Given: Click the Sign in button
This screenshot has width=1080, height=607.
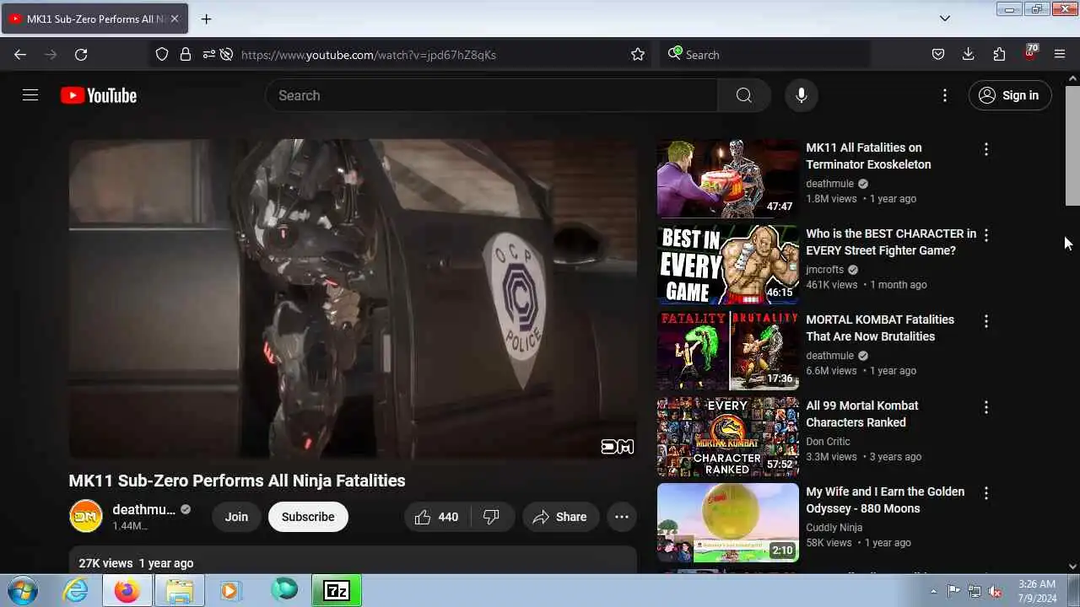Looking at the screenshot, I should [x=1010, y=95].
